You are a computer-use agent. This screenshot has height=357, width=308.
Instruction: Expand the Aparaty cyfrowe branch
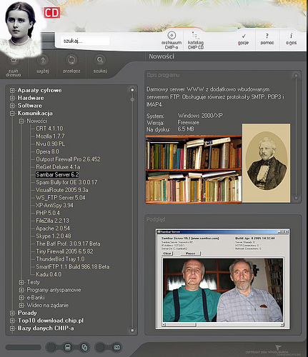(12, 91)
